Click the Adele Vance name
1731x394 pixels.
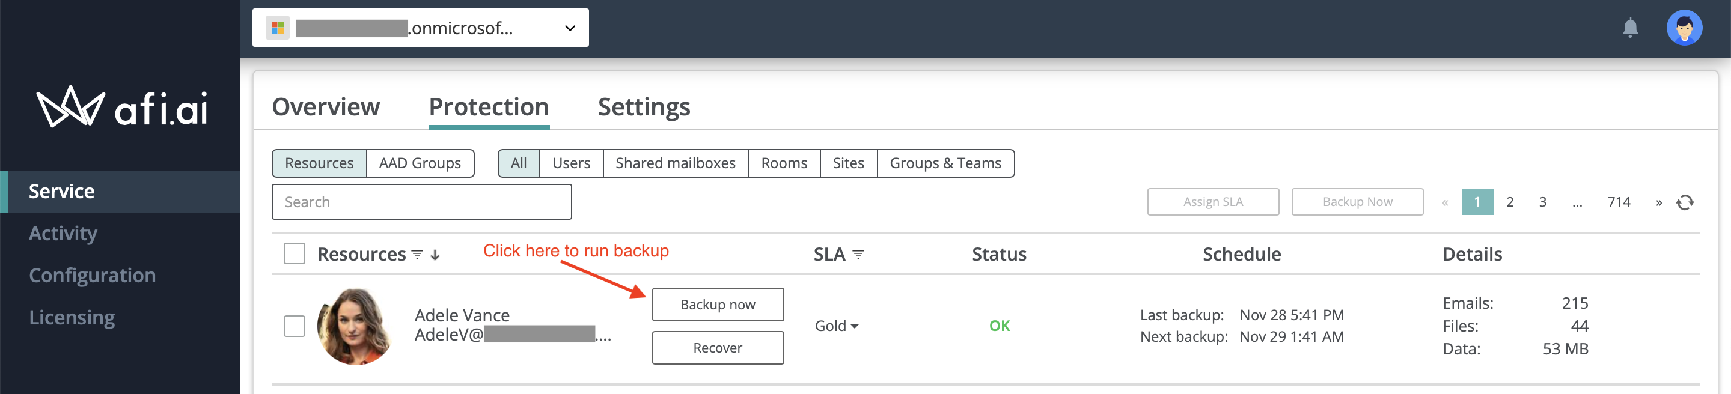462,315
